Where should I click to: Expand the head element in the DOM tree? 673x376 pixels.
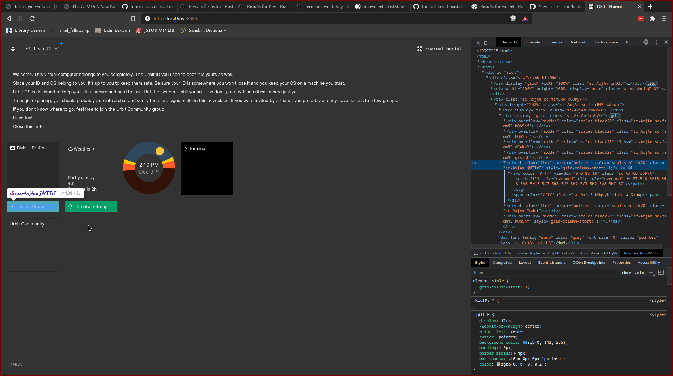tap(478, 61)
